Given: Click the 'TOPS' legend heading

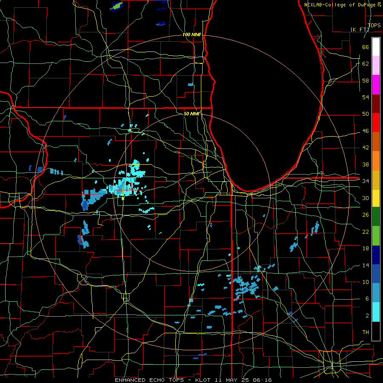Looking at the screenshot, I should pos(374,25).
